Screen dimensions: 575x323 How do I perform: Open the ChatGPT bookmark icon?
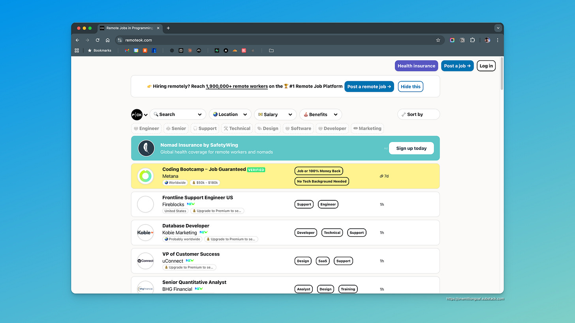pos(172,50)
